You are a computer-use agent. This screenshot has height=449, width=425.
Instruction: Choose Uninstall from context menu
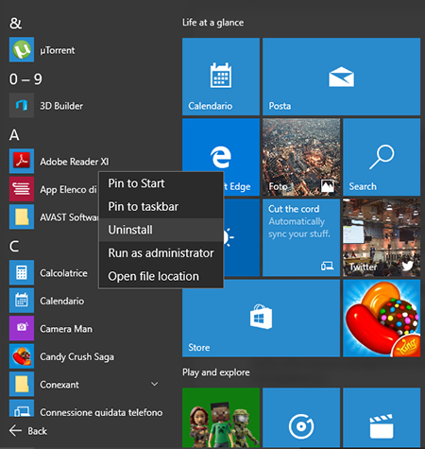coord(161,230)
